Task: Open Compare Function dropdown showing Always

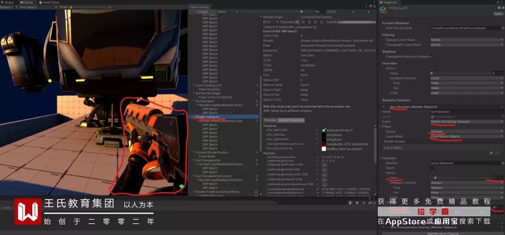Action: coord(467,183)
